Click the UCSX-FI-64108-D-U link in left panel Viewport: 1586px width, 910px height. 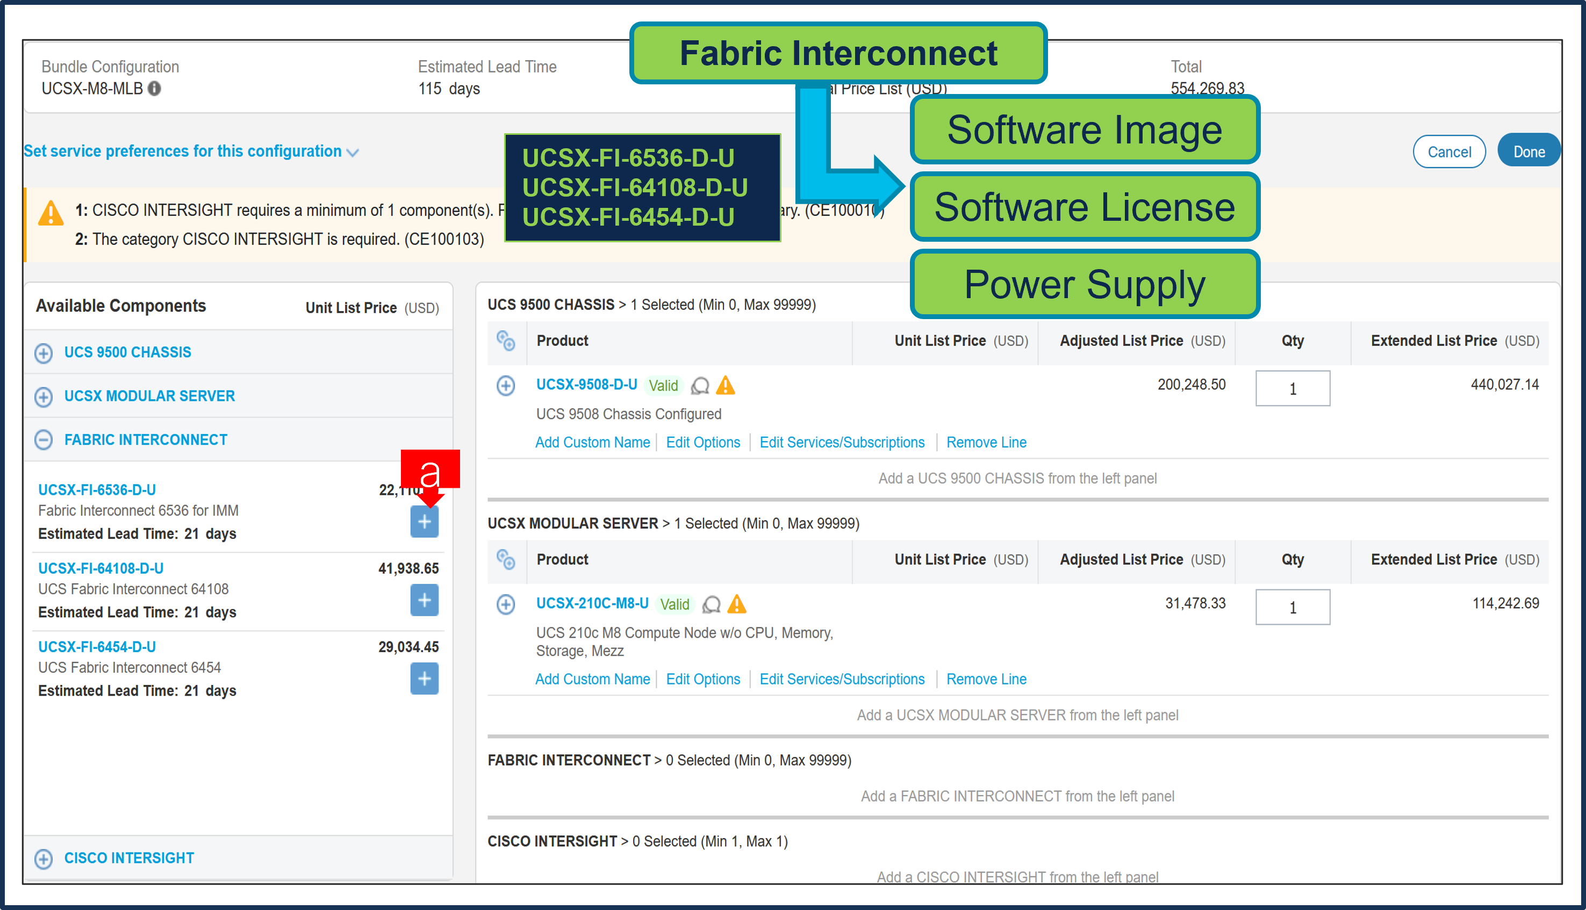click(x=101, y=569)
